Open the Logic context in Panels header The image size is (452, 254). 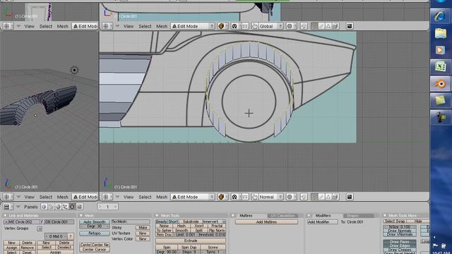[44, 207]
